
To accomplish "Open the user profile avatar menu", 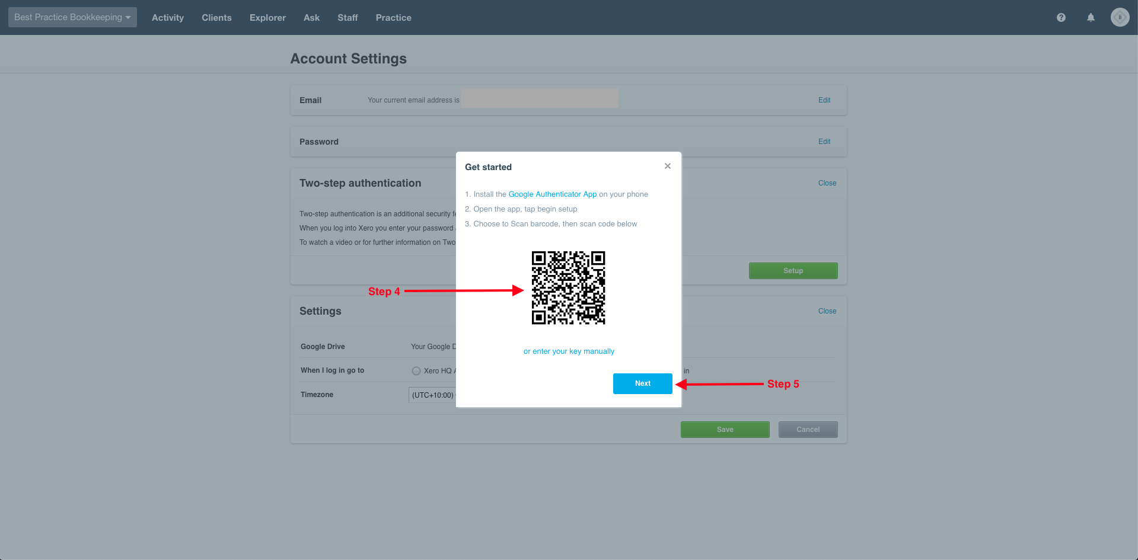I will (x=1120, y=17).
